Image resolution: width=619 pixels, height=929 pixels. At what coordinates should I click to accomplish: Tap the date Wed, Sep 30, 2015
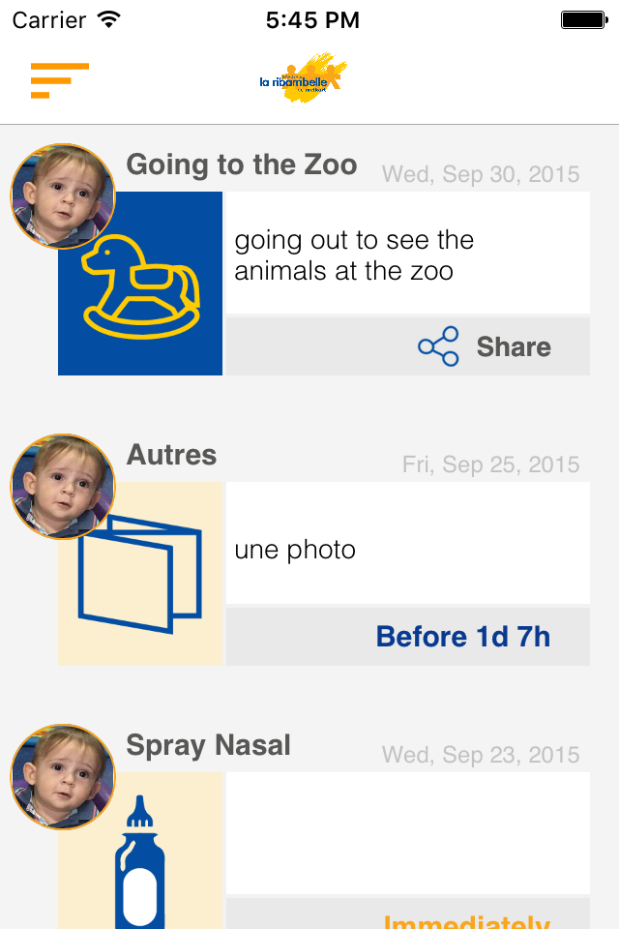(x=481, y=174)
